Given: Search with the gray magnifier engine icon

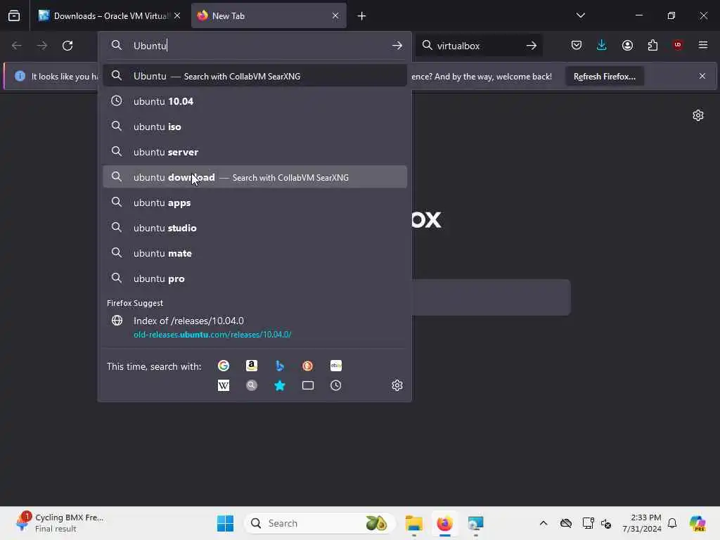Looking at the screenshot, I should [252, 385].
